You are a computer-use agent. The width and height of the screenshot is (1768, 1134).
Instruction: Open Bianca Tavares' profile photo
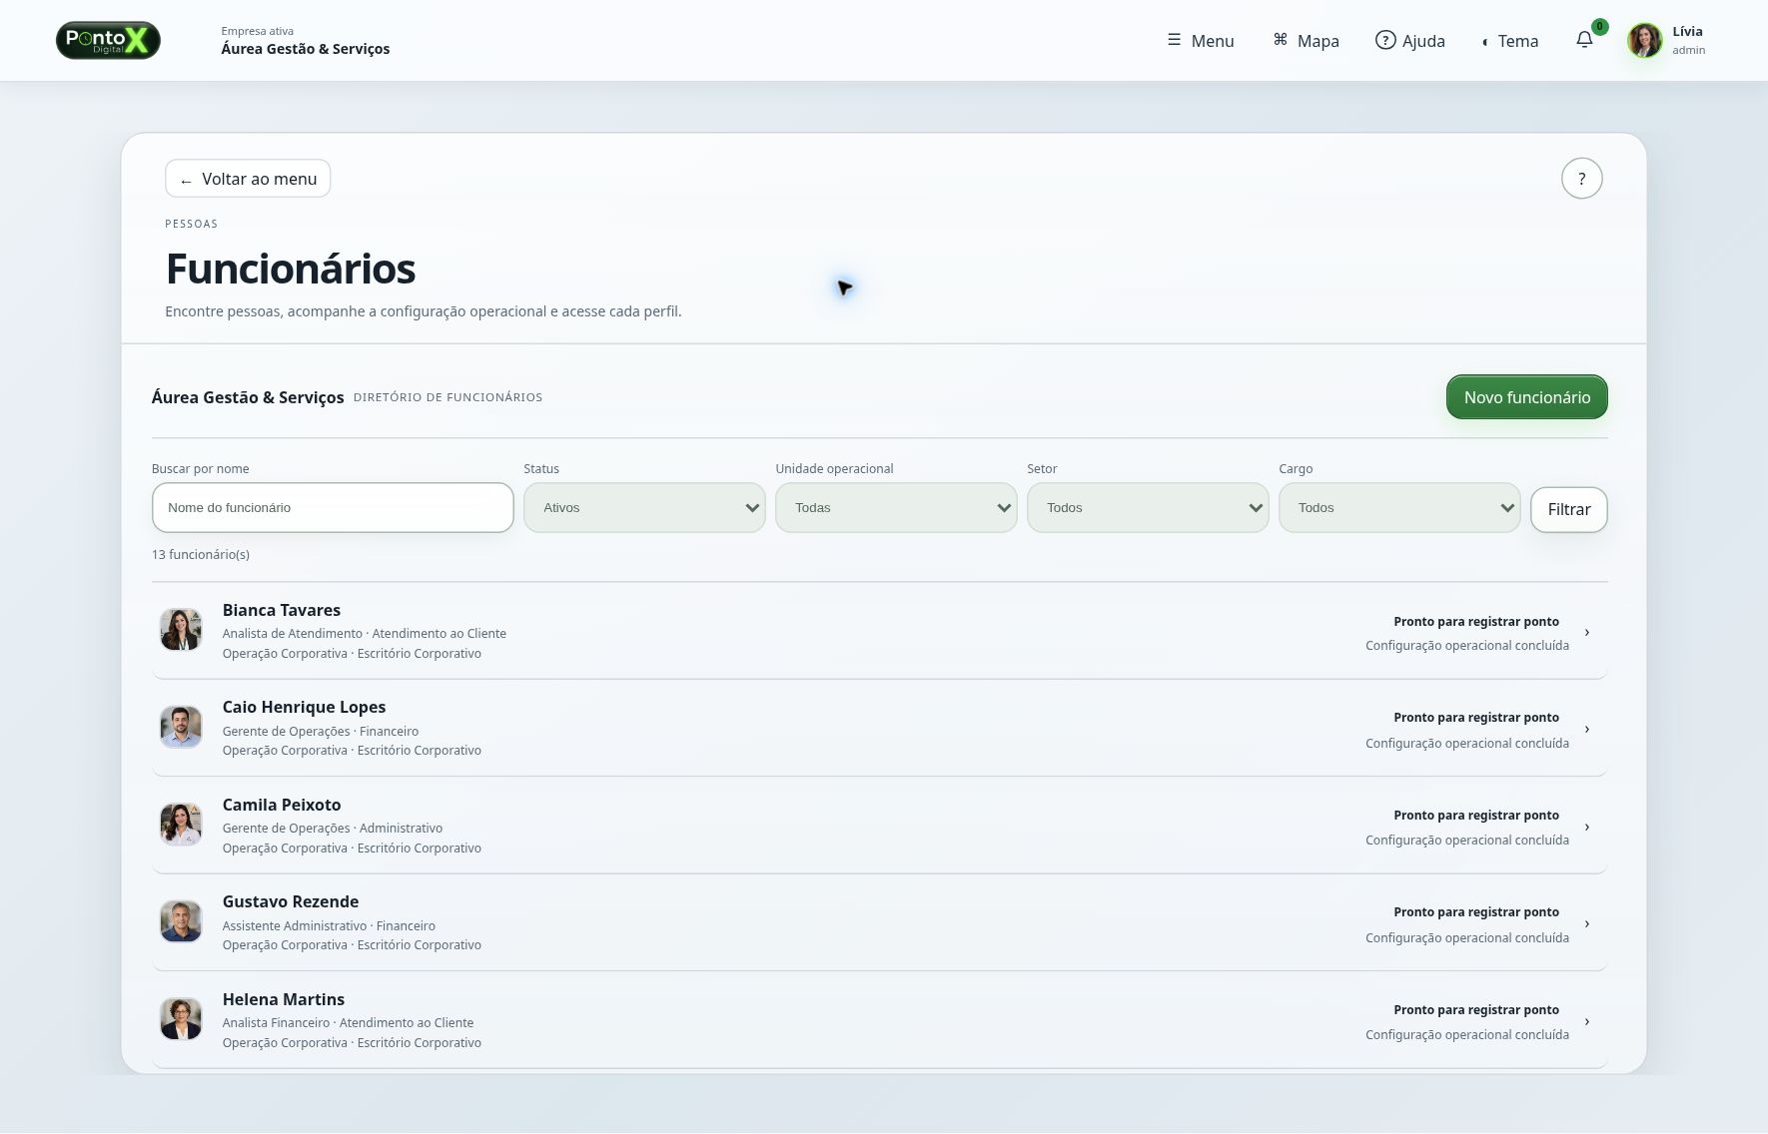pos(181,630)
